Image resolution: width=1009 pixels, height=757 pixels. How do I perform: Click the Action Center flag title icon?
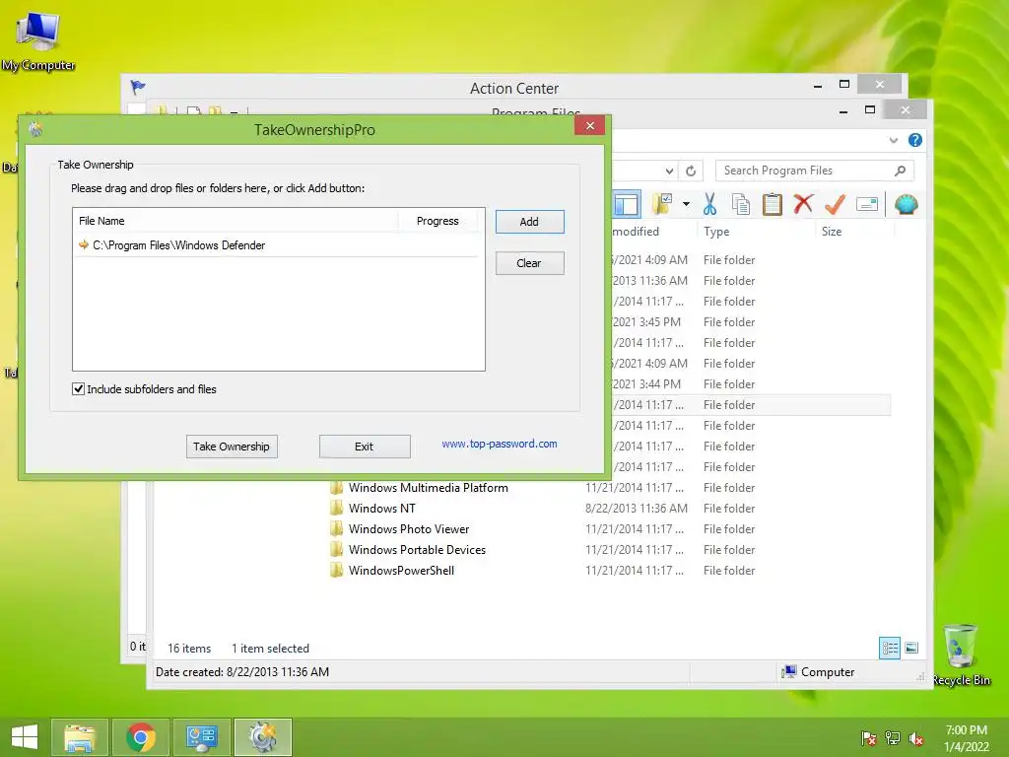tap(137, 87)
